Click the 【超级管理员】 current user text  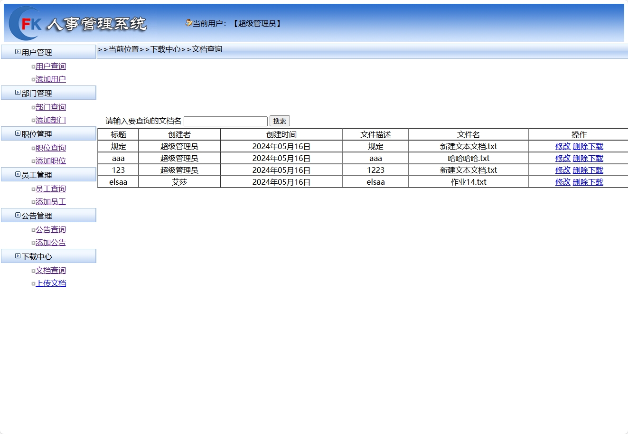(x=257, y=23)
